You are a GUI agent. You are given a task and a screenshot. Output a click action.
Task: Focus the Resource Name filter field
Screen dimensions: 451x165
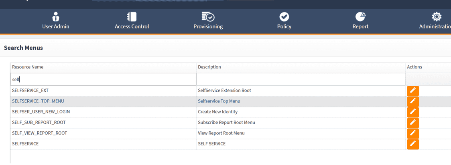click(103, 79)
